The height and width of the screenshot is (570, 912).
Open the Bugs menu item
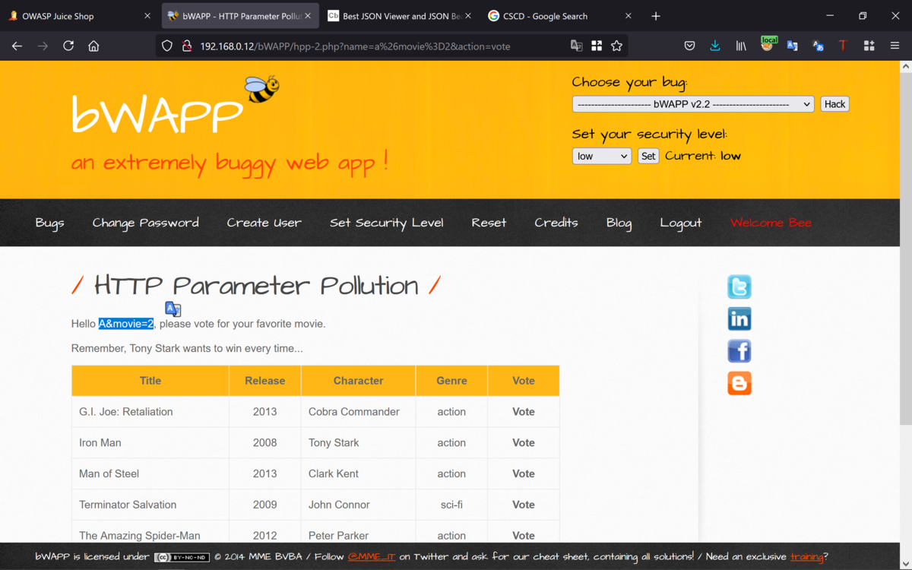pos(49,223)
